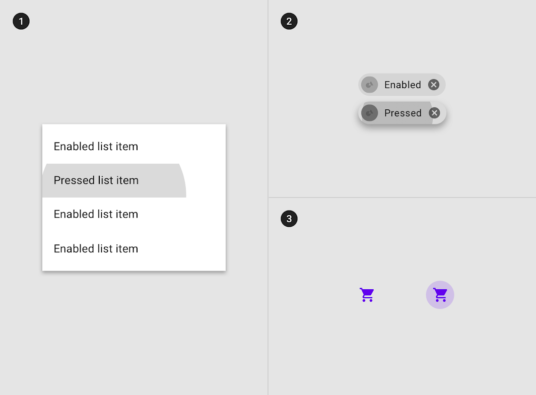Click the number 2 badge

tap(289, 21)
